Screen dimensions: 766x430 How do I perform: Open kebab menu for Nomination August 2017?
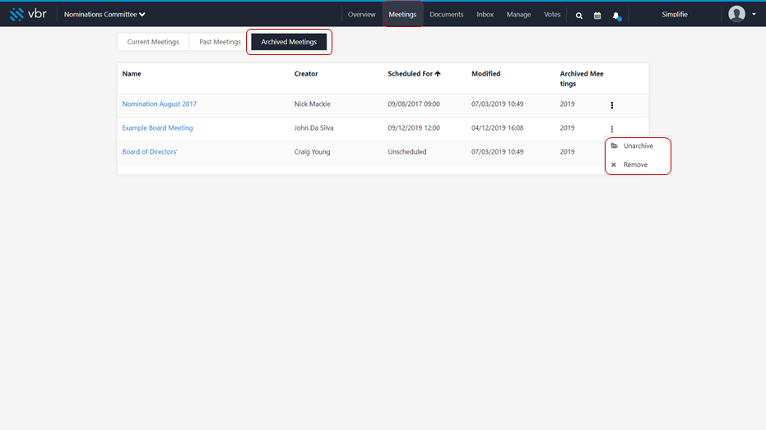pos(611,105)
